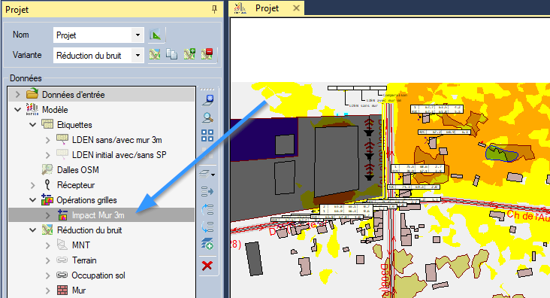Click the move-right list arrow icon
The width and height of the screenshot is (550, 298).
coord(207,192)
